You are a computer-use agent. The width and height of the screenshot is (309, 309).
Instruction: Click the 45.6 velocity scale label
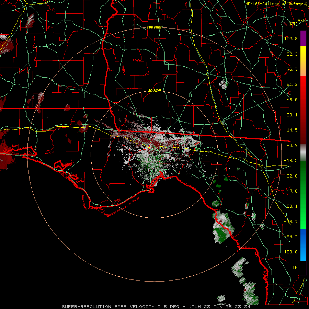coord(292,100)
